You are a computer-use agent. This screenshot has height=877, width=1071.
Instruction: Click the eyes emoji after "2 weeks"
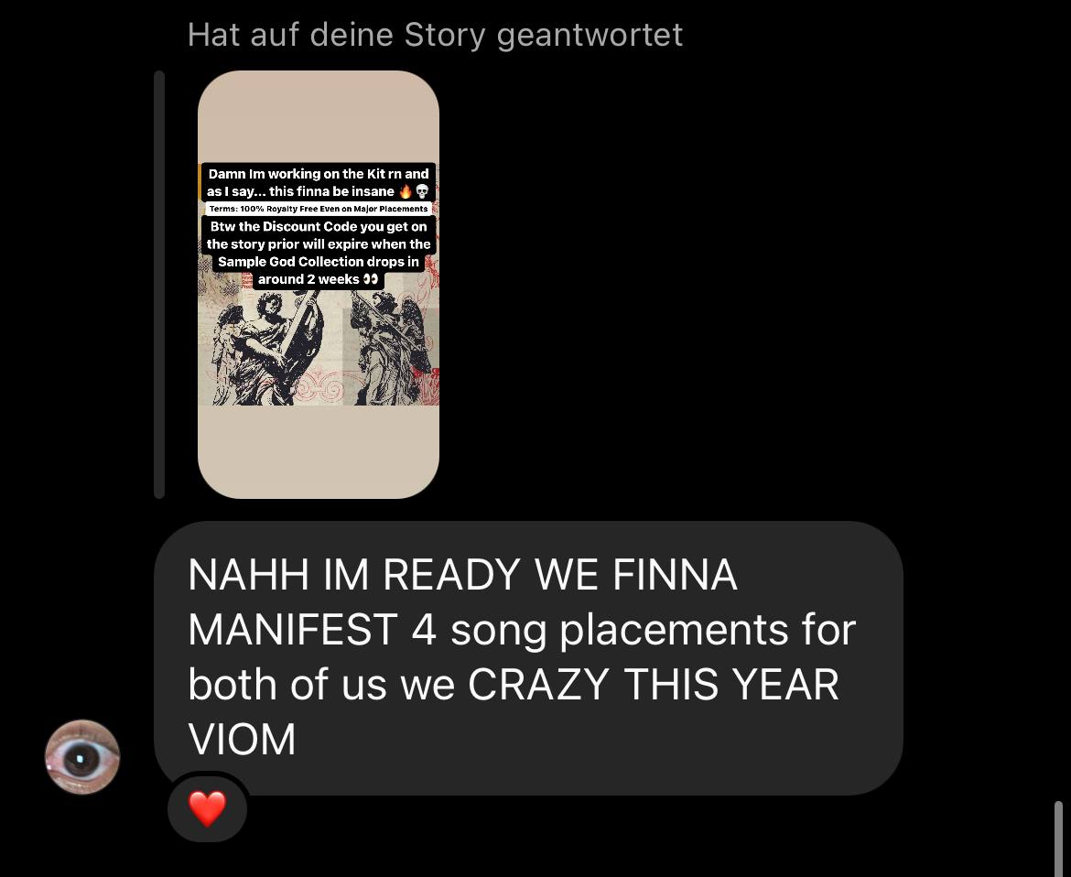[370, 278]
